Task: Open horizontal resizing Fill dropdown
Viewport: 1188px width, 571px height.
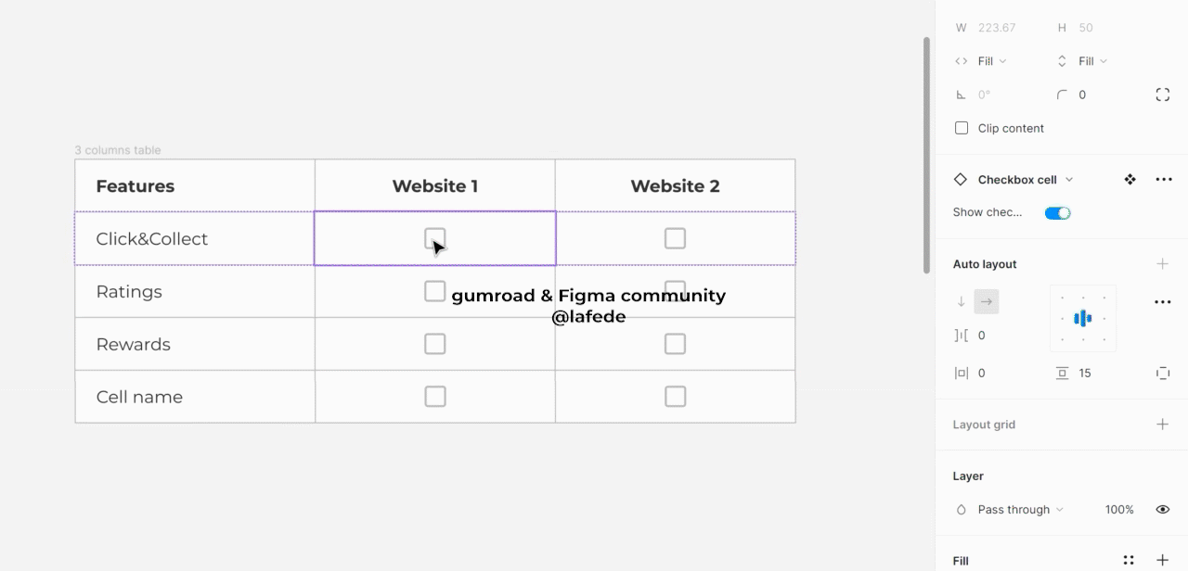Action: tap(991, 61)
